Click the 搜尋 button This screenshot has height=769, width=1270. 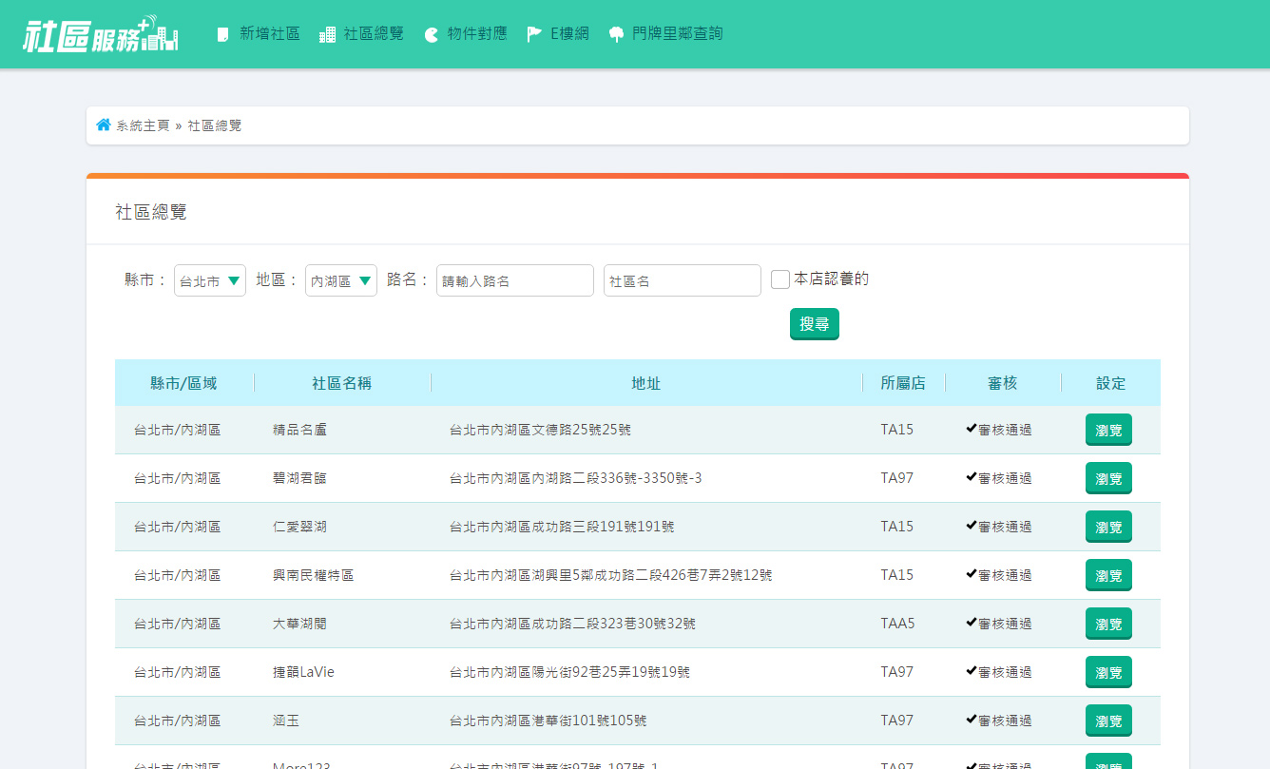click(x=815, y=324)
